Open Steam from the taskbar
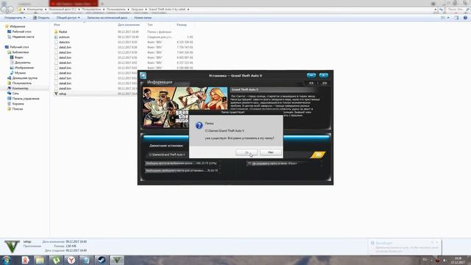The height and width of the screenshot is (265, 471). 102,260
